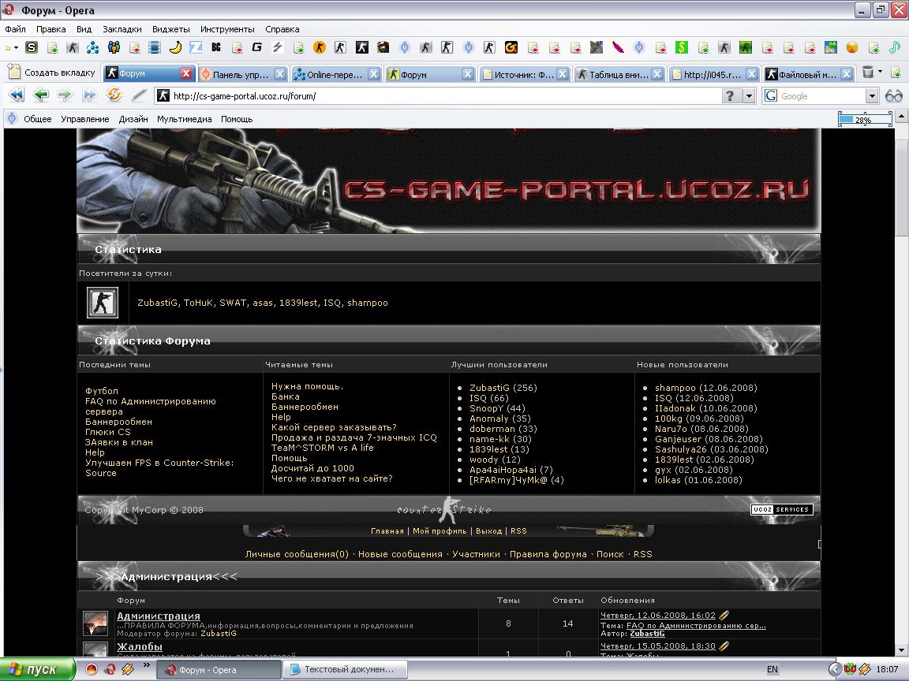Open the music note bookmark icon
This screenshot has width=909, height=681.
tap(895, 47)
